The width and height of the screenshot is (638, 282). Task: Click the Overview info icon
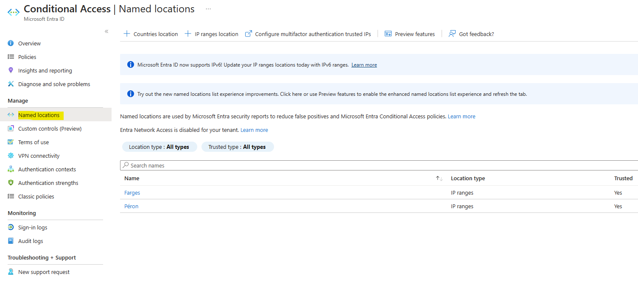[x=11, y=43]
